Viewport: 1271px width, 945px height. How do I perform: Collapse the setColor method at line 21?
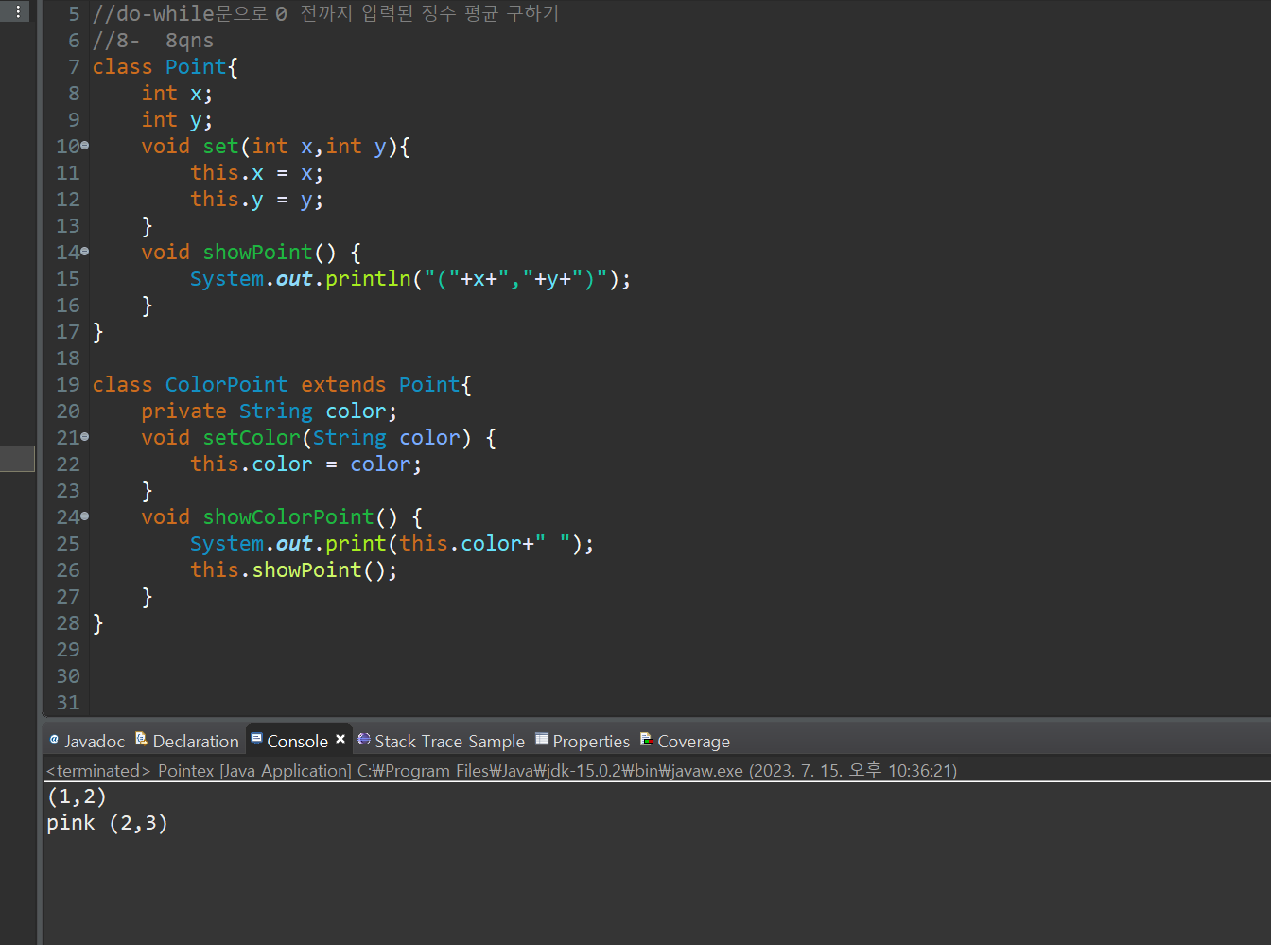(85, 437)
